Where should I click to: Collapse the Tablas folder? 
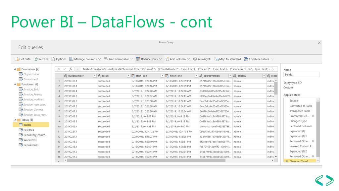click(15, 120)
